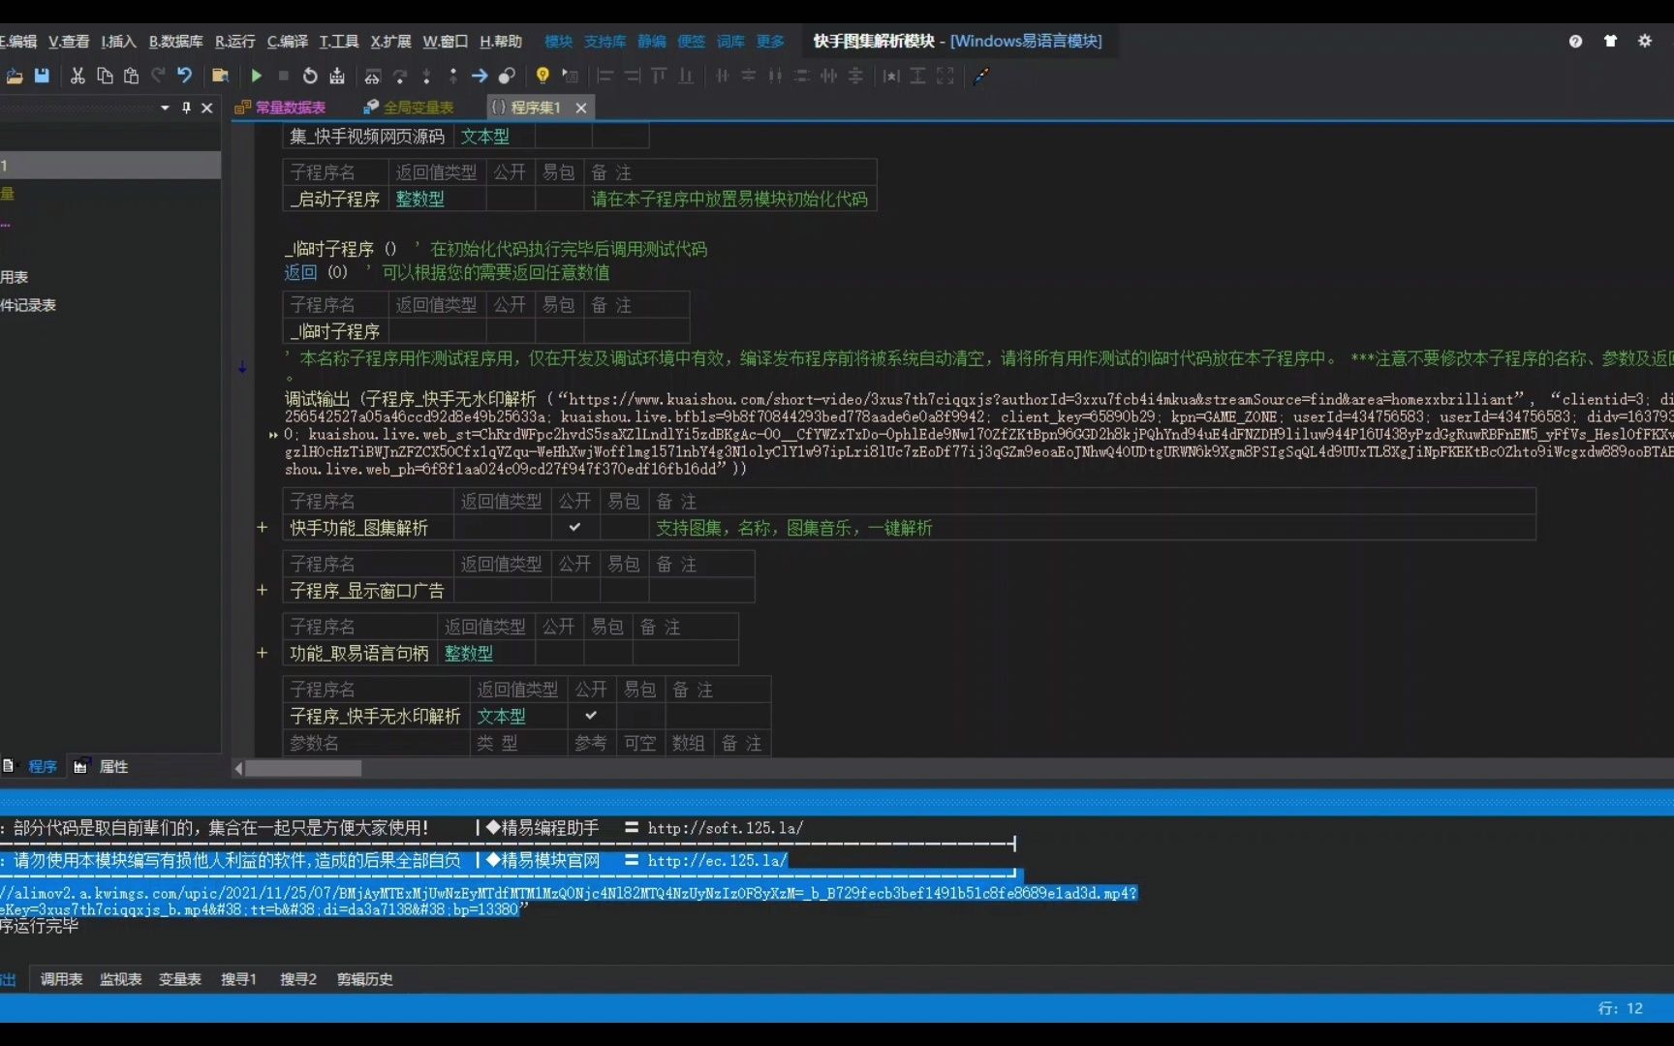Viewport: 1674px width, 1046px height.
Task: Open the V.查看 menu
Action: coord(69,41)
